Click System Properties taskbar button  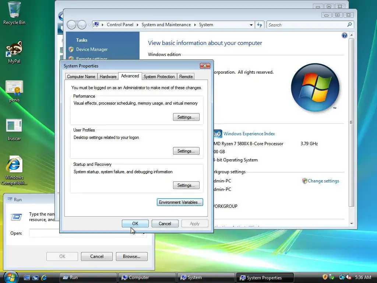click(265, 277)
